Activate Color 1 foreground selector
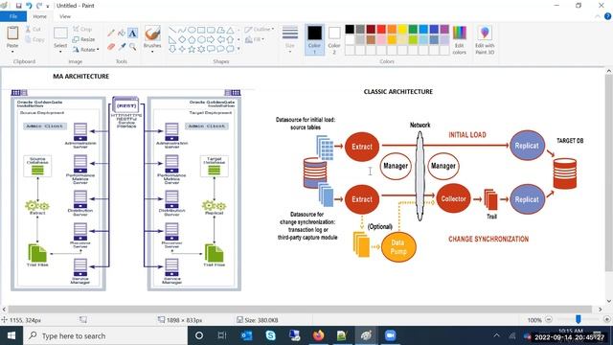 (x=314, y=39)
